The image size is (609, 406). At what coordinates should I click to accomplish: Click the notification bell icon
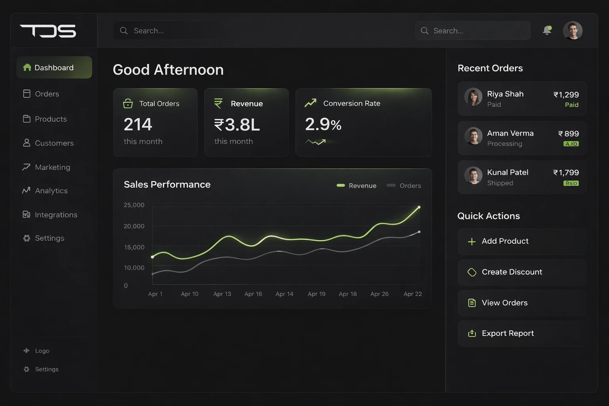tap(547, 30)
